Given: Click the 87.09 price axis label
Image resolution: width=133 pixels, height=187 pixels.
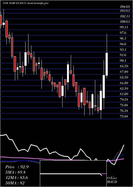Looking at the screenshot, I should point(124,72).
